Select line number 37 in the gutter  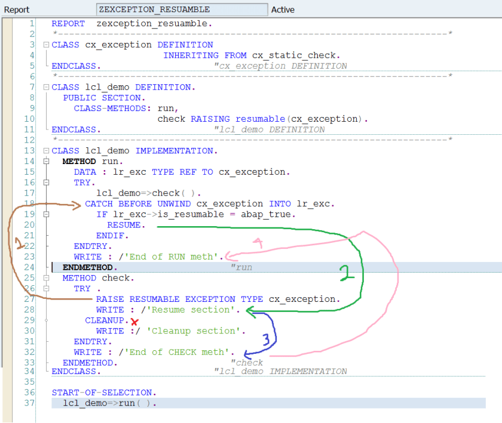tap(29, 403)
